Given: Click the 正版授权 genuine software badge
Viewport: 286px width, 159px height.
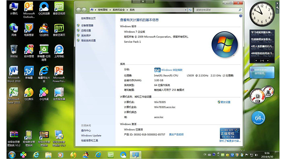Looking at the screenshot, I should tap(230, 133).
